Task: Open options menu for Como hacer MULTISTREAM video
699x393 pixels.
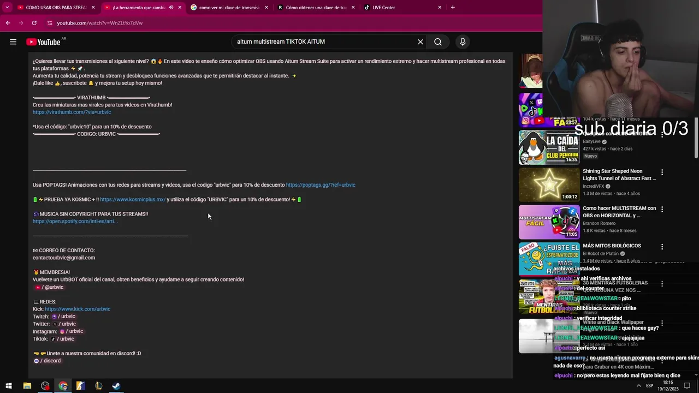Action: coord(662,209)
